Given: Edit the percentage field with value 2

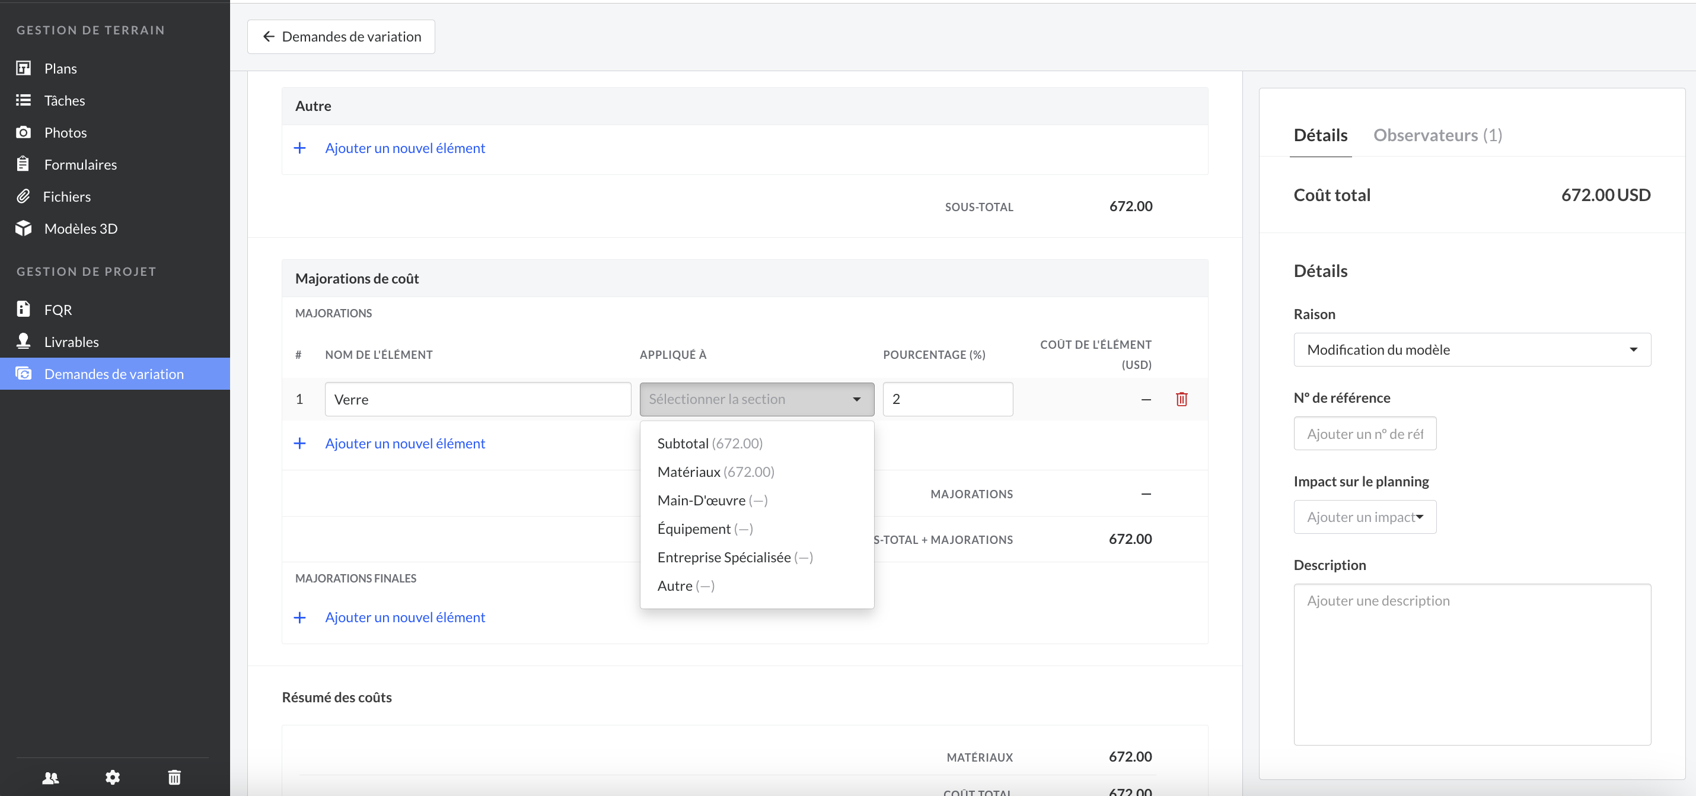Looking at the screenshot, I should (x=948, y=399).
